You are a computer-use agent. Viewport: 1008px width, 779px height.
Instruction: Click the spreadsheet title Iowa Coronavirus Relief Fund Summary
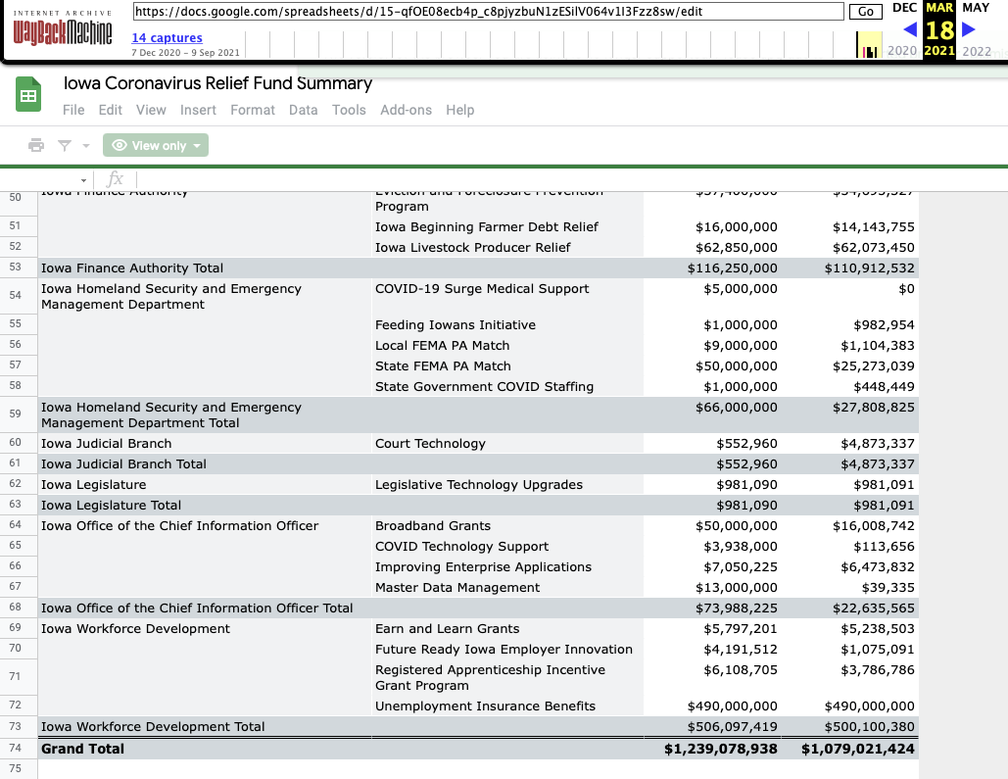[x=217, y=83]
